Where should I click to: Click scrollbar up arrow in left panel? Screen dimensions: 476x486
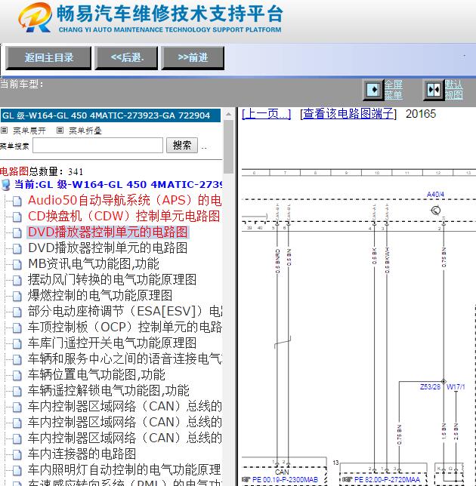pyautogui.click(x=228, y=114)
